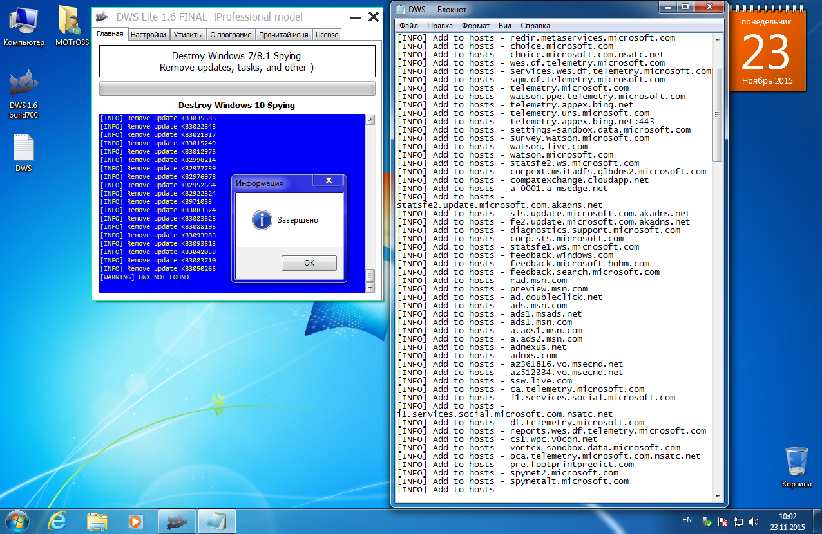Viewport: 822px width, 534px height.
Task: Click the EN language indicator
Action: click(x=687, y=520)
